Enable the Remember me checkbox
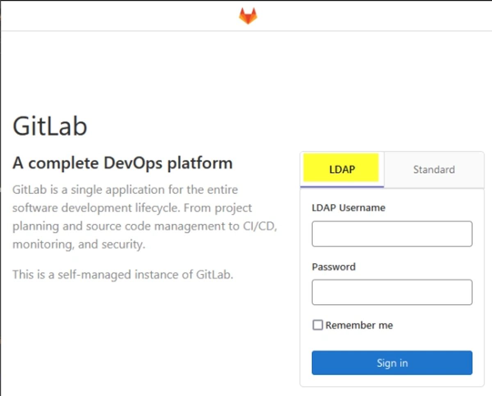Viewport: 492px width, 396px height. click(x=318, y=325)
